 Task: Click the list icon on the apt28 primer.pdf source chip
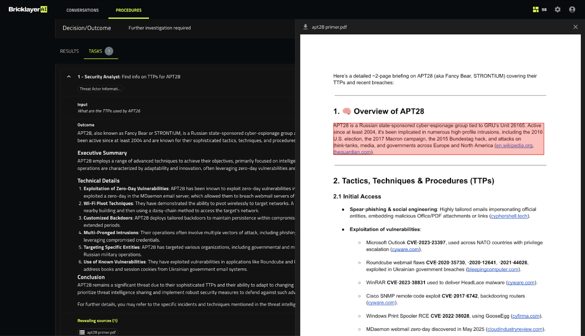coord(82,332)
